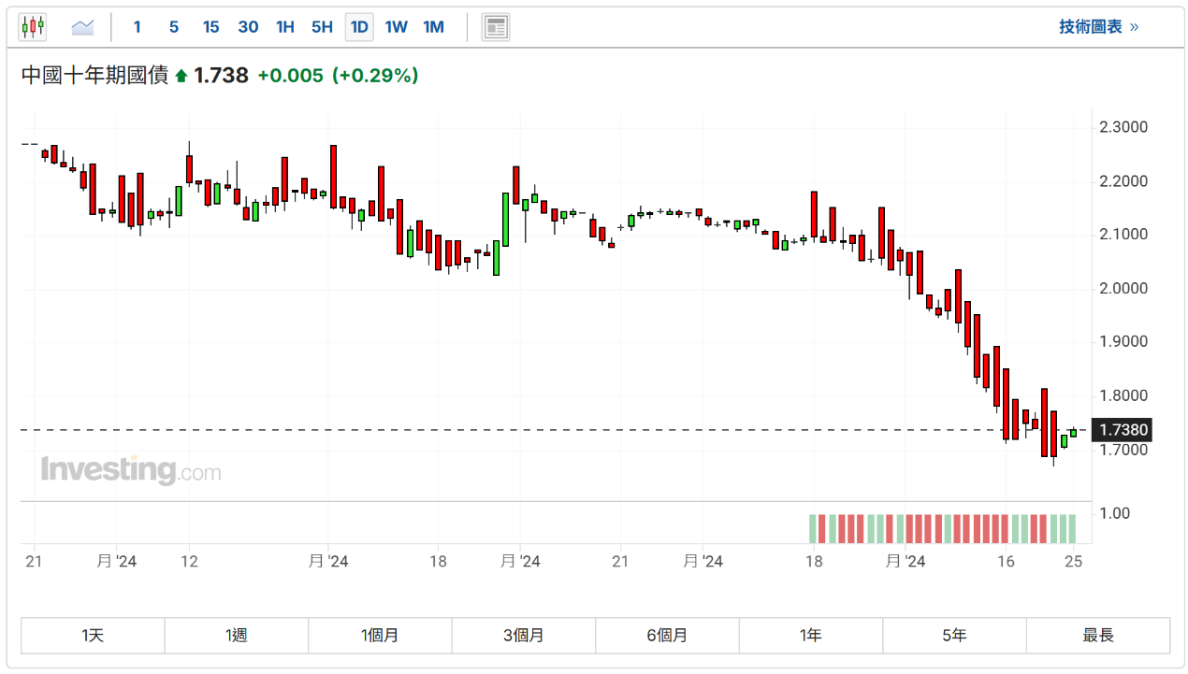The width and height of the screenshot is (1188, 674).
Task: Show the 1年 time range
Action: tap(810, 636)
